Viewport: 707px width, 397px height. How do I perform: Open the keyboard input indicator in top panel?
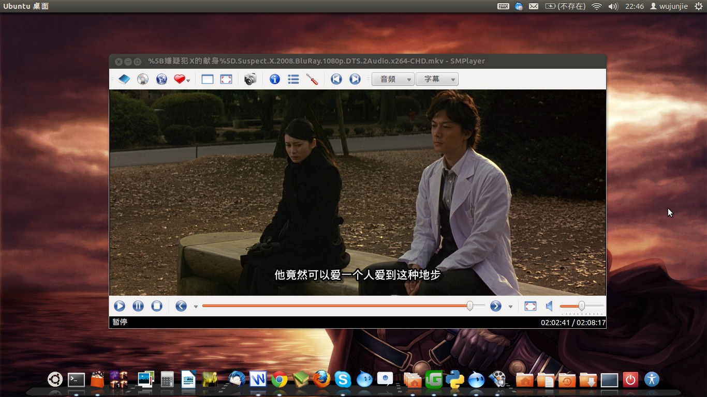click(503, 6)
